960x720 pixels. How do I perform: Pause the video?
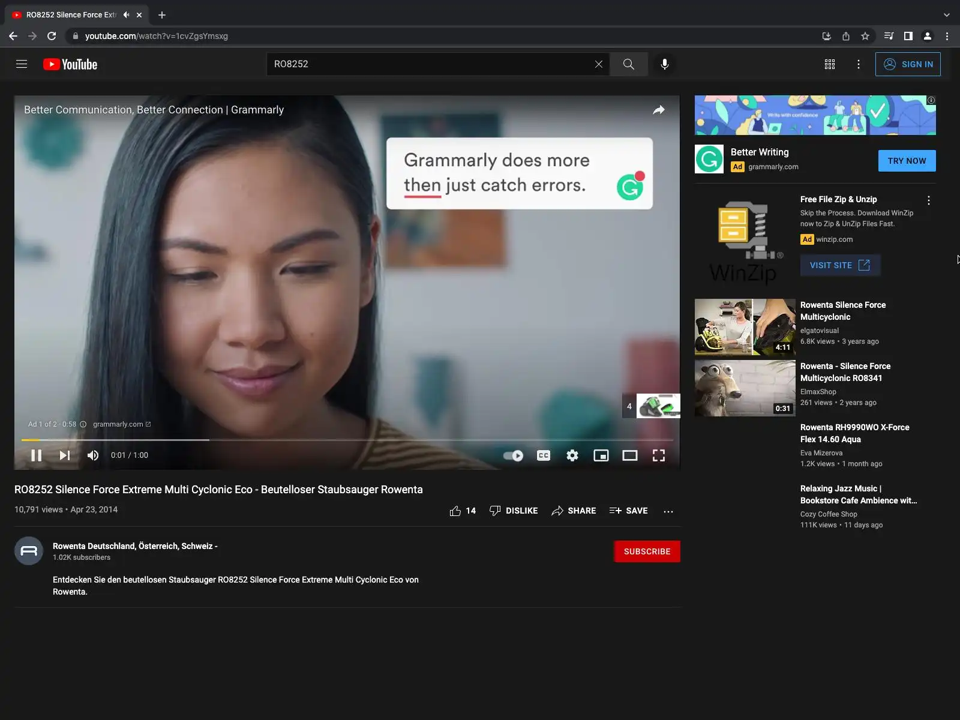(36, 455)
